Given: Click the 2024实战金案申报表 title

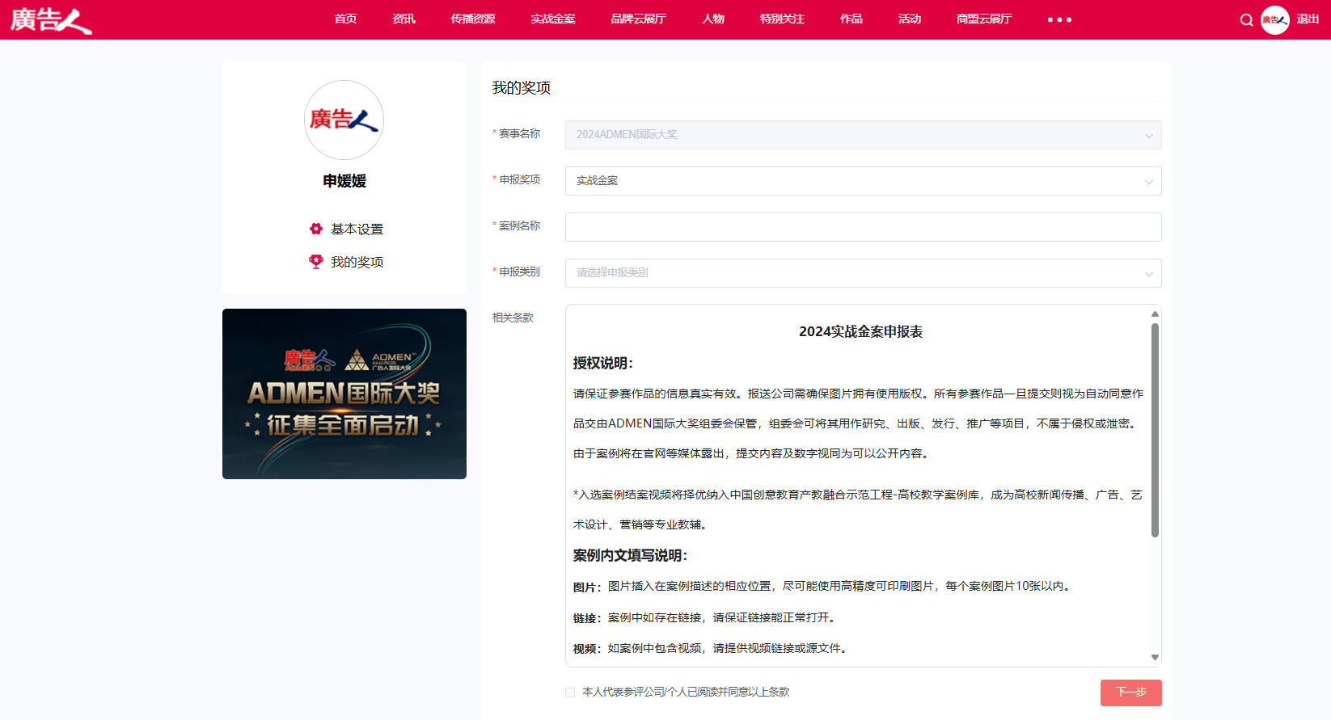Looking at the screenshot, I should (x=860, y=331).
